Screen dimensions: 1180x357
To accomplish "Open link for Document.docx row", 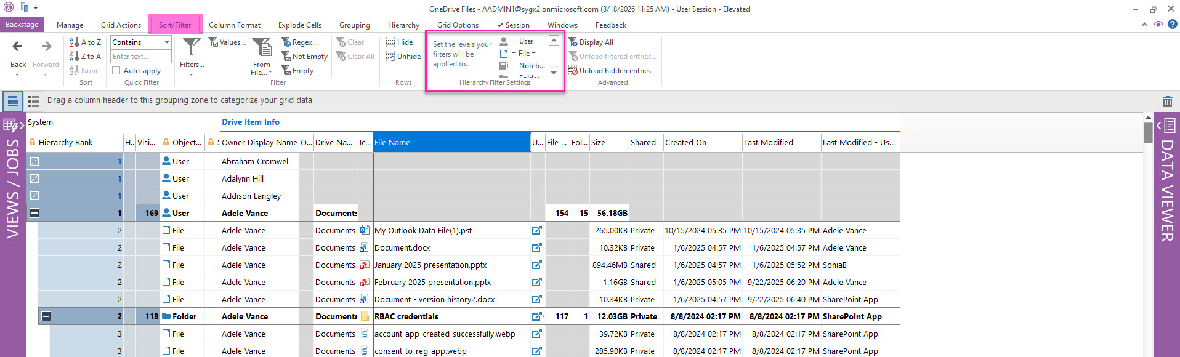I will (537, 247).
